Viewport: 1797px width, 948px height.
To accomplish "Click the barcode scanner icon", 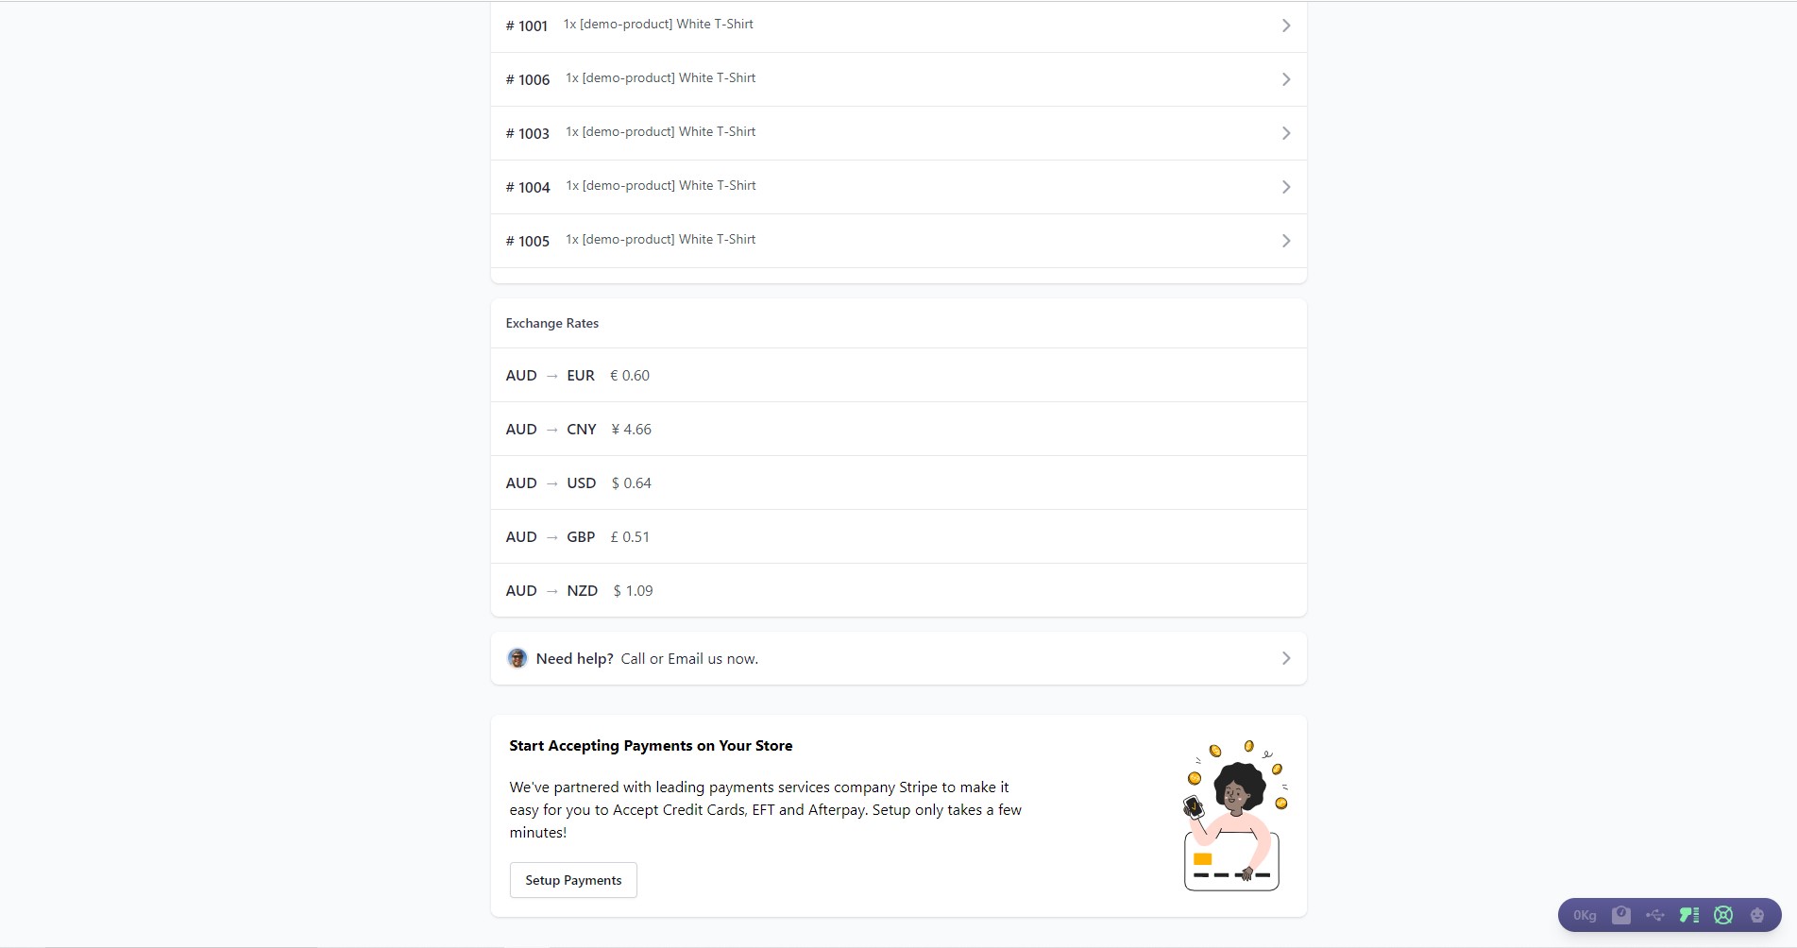I will coord(1689,915).
